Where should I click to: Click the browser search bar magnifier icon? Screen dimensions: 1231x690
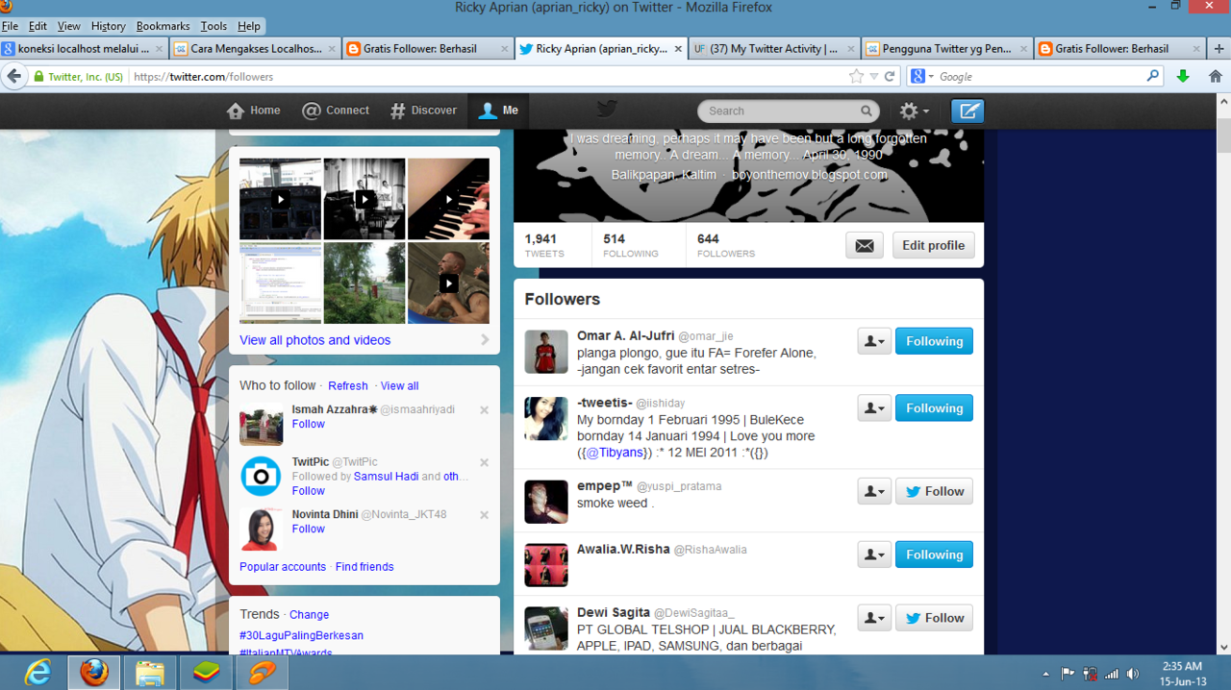pyautogui.click(x=1153, y=76)
